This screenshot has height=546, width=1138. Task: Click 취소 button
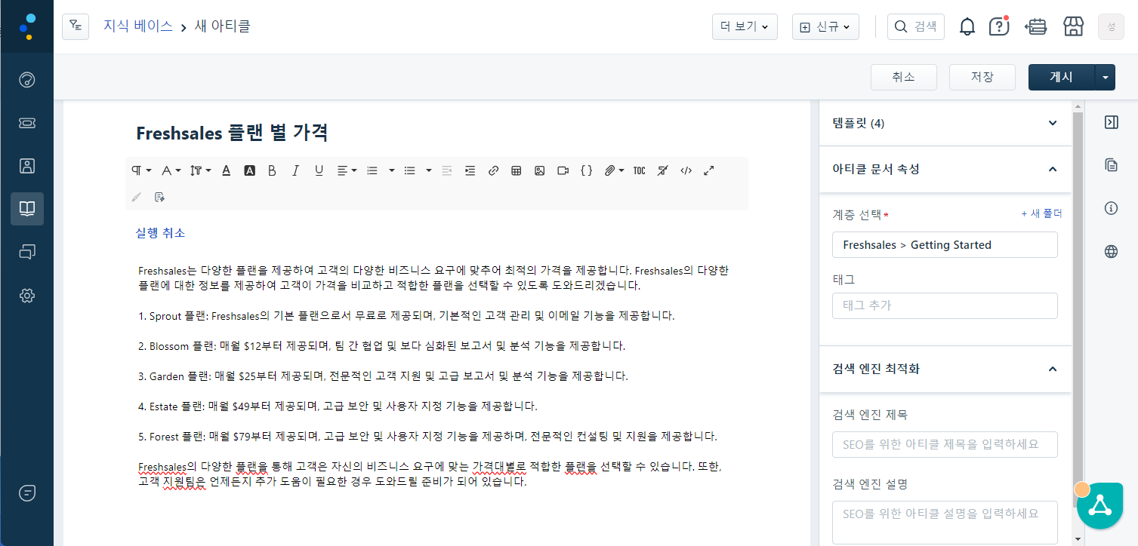click(903, 77)
